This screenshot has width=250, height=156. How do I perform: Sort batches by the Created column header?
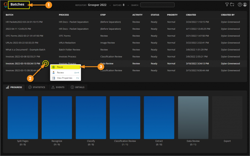[191, 15]
